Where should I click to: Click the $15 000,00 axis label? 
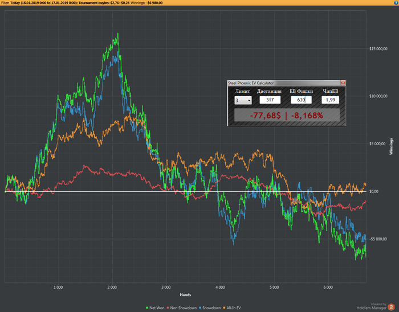[x=378, y=49]
